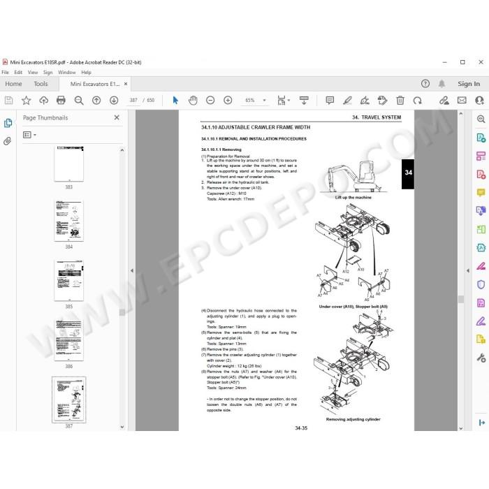Collapse the right tools pane arrow
Image resolution: width=489 pixels, height=489 pixels.
(x=468, y=270)
